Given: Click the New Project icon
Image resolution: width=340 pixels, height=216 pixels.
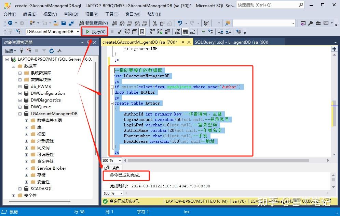Looking at the screenshot, I should 32,23.
